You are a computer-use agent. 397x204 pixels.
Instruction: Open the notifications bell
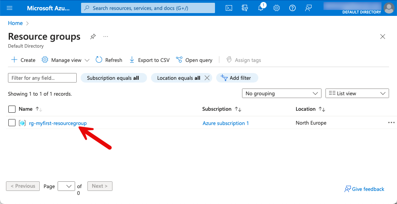pos(261,8)
